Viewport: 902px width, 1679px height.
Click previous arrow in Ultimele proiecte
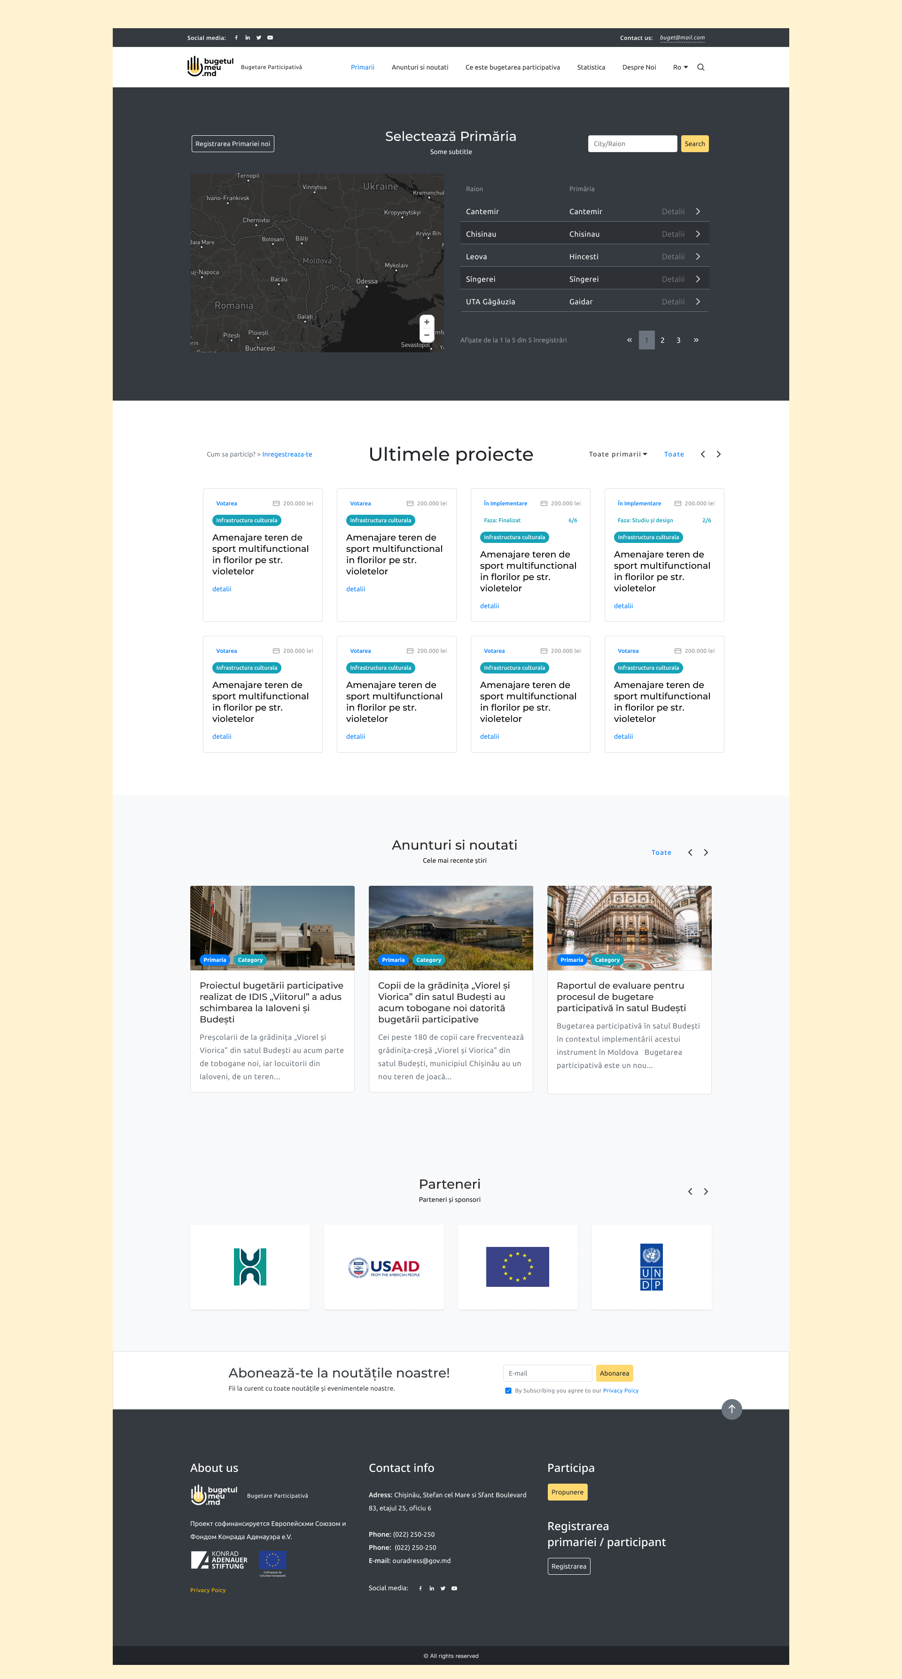click(702, 454)
